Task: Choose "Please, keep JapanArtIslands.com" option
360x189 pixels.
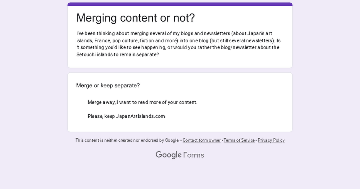Action: coord(126,116)
